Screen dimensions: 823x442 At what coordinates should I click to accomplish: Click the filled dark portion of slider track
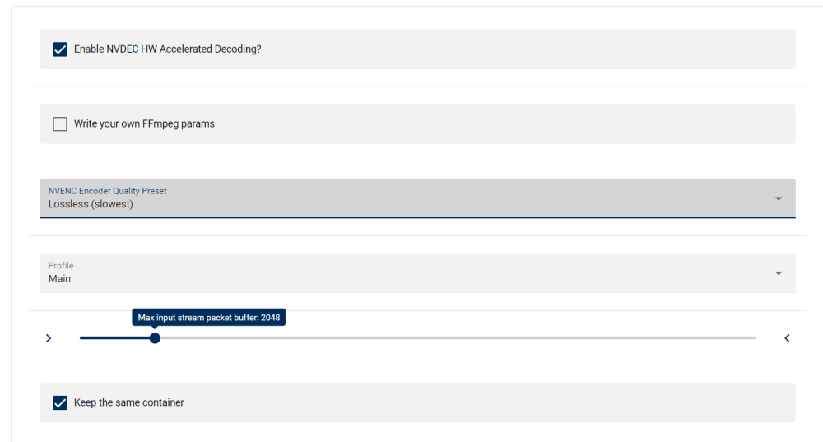114,338
